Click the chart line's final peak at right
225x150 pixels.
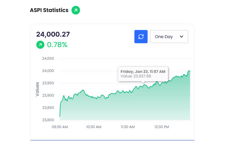(x=189, y=71)
